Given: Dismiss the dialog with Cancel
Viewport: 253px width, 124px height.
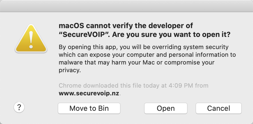Looking at the screenshot, I should [x=219, y=108].
